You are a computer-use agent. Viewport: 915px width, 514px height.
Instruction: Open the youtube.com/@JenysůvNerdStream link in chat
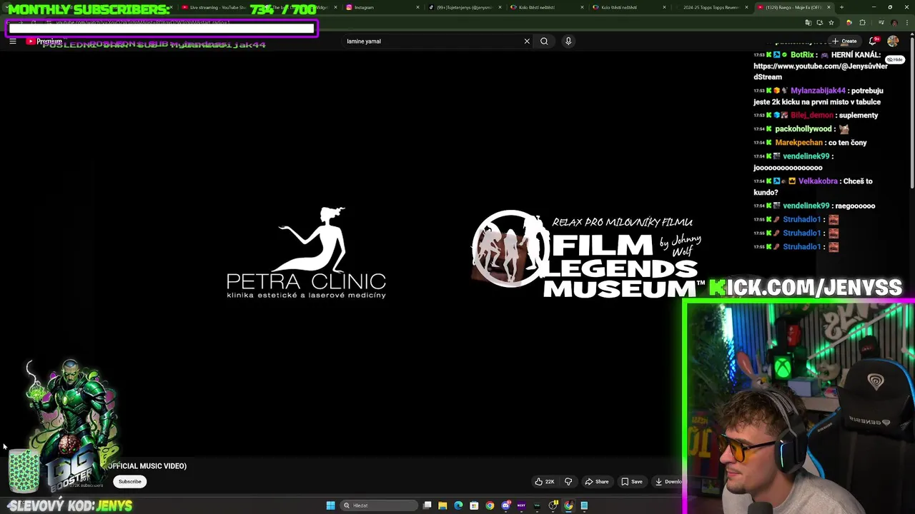tap(821, 71)
